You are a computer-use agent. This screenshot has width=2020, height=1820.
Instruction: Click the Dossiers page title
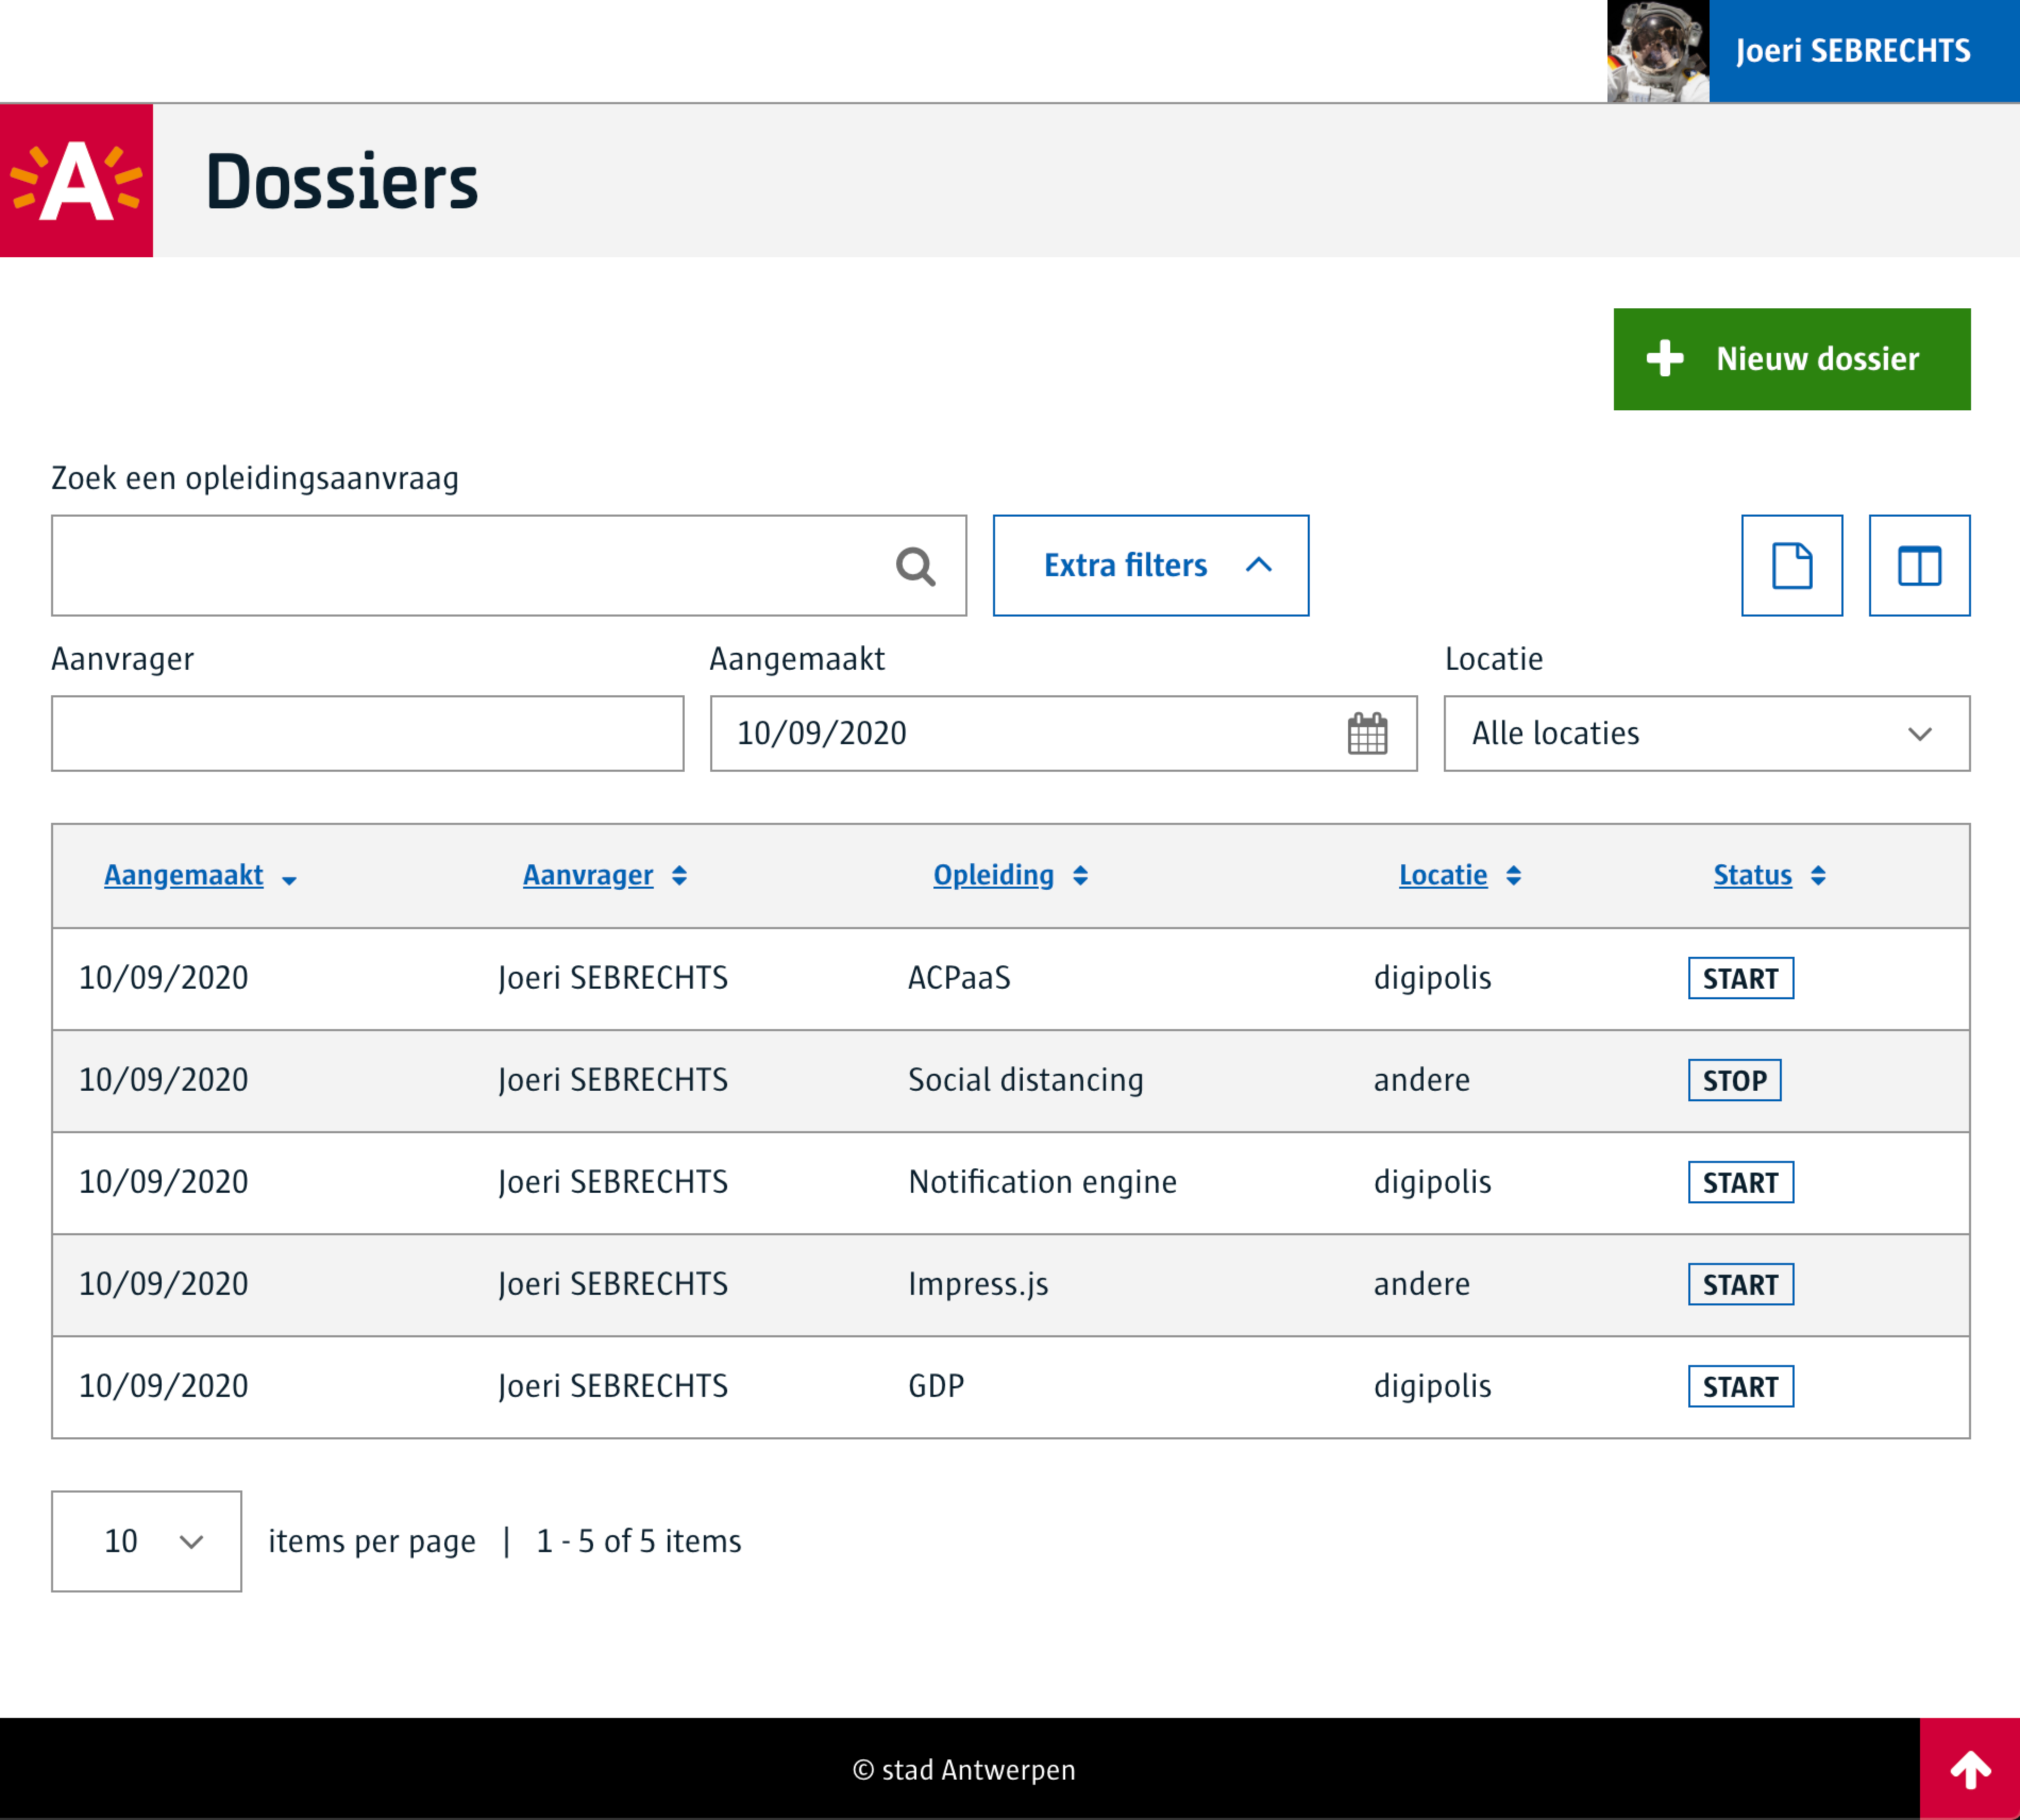(342, 181)
